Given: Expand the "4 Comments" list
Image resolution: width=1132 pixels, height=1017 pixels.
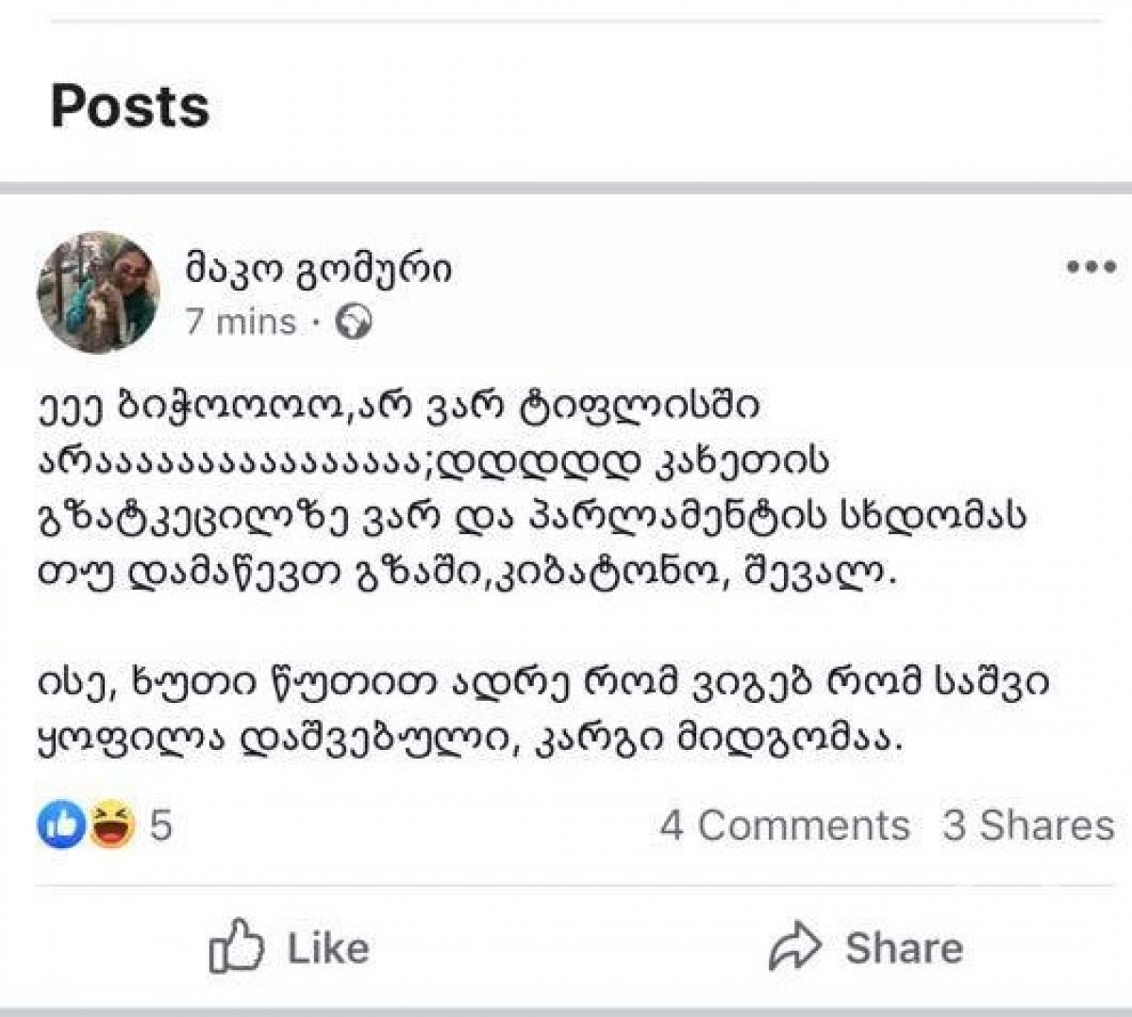Looking at the screenshot, I should point(785,825).
